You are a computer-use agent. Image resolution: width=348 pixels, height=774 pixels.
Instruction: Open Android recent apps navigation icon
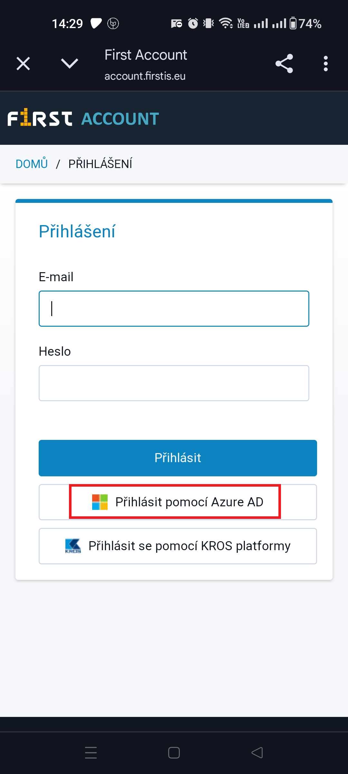(91, 753)
